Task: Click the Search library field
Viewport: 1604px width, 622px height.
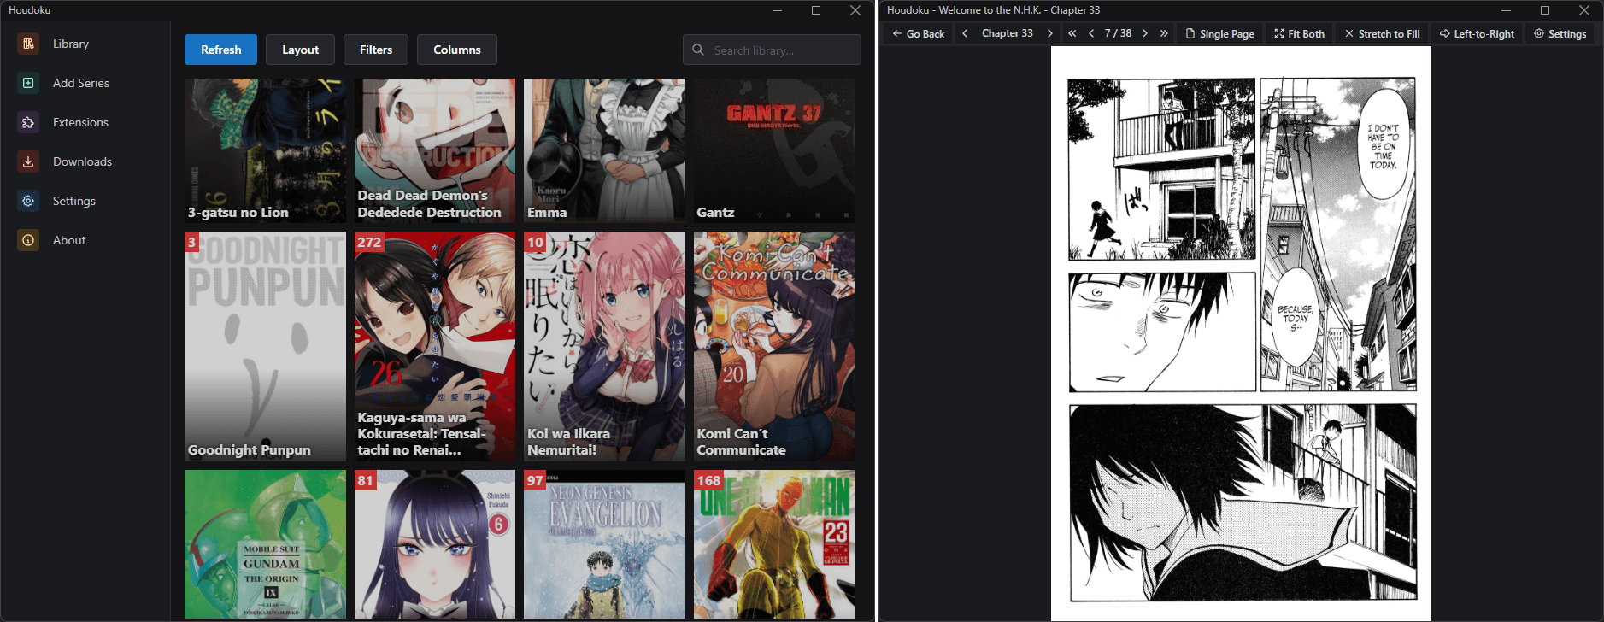Action: click(x=772, y=50)
